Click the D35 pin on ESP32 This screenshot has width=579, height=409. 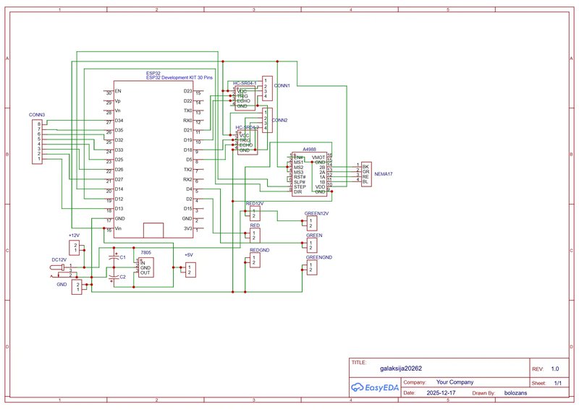point(119,130)
